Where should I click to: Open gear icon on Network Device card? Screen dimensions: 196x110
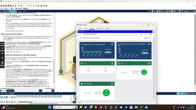click(x=112, y=84)
